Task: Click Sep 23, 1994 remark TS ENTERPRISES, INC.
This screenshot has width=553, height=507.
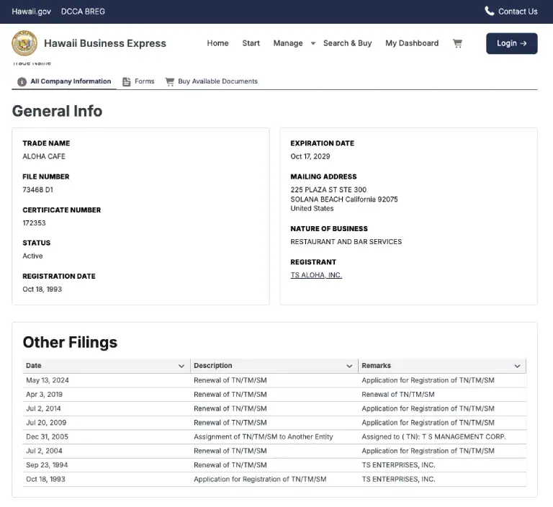Action: (398, 465)
